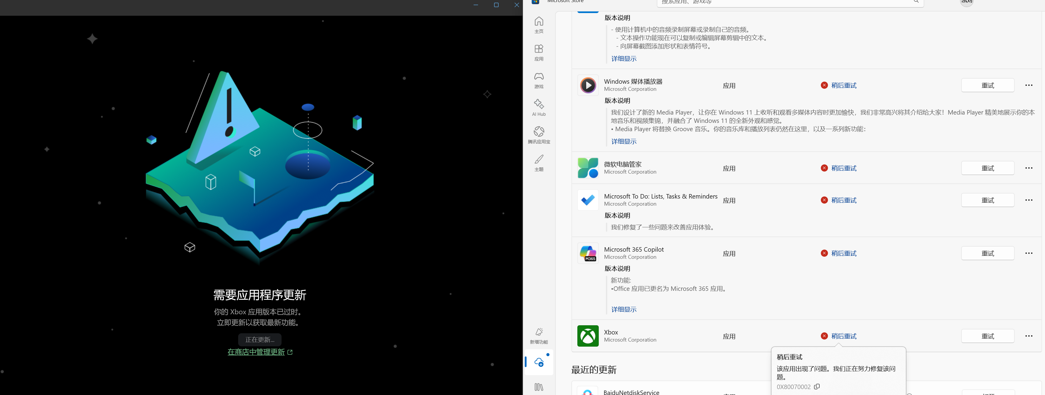Open the 应用 apps section in the sidebar
This screenshot has width=1045, height=395.
click(x=539, y=52)
